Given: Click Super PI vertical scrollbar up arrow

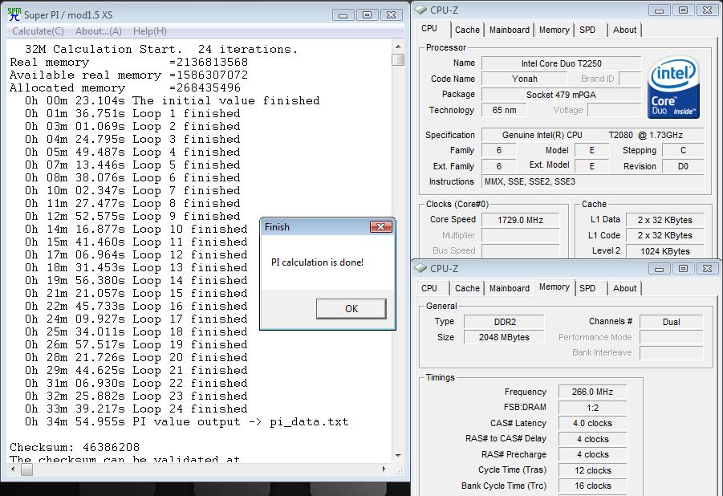Looking at the screenshot, I should pos(398,47).
